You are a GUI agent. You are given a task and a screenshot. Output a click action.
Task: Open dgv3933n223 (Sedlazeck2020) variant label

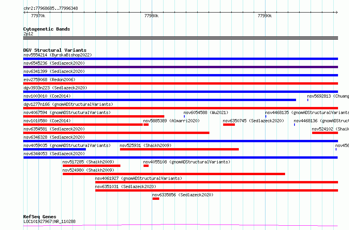tap(55, 88)
